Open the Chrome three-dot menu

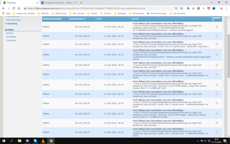[226, 8]
